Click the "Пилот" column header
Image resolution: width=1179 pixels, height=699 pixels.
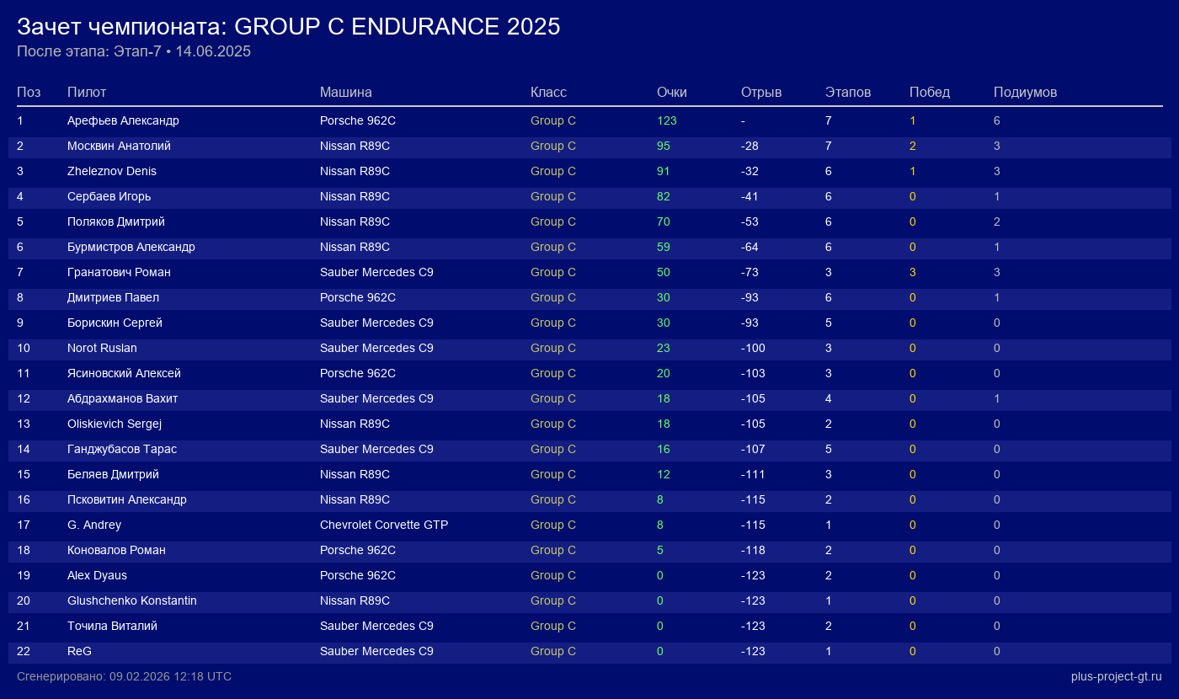[x=87, y=92]
